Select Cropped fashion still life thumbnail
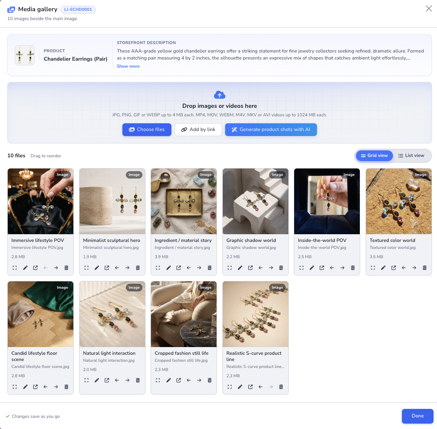The width and height of the screenshot is (437, 429). [x=184, y=314]
